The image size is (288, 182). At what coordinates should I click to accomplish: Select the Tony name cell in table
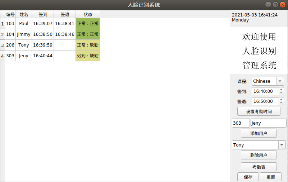point(24,45)
